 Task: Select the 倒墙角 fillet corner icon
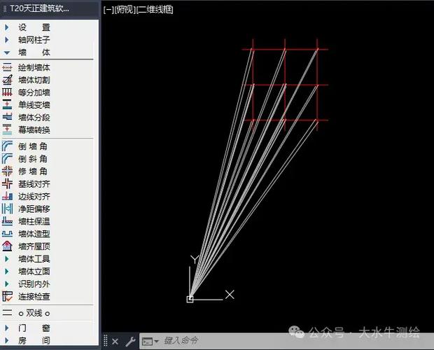[7, 146]
